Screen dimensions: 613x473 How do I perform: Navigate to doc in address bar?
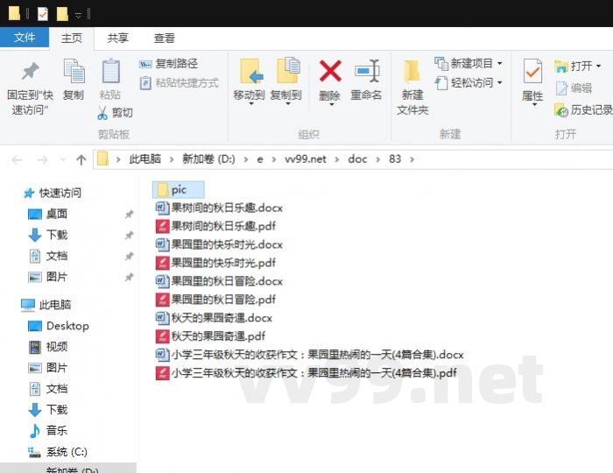point(357,159)
